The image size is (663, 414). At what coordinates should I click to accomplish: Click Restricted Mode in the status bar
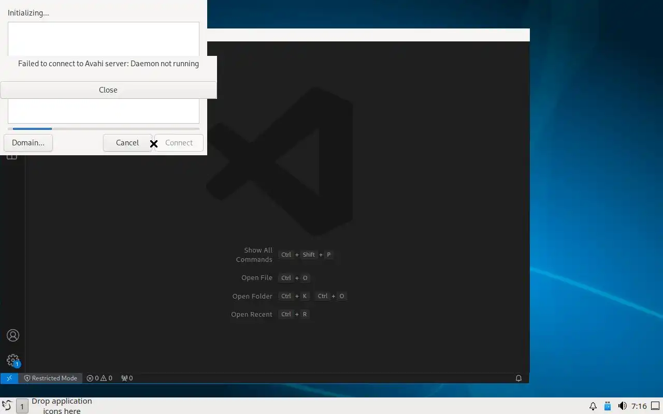click(x=50, y=378)
